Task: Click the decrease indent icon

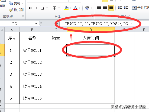Action: (x=120, y=8)
